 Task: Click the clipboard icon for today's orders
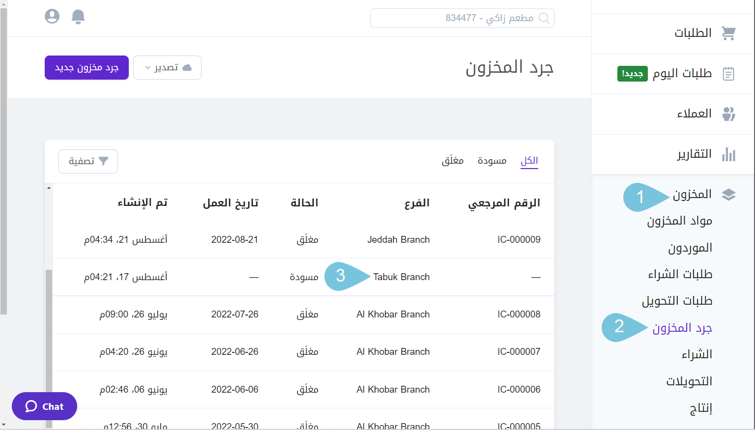pos(728,74)
